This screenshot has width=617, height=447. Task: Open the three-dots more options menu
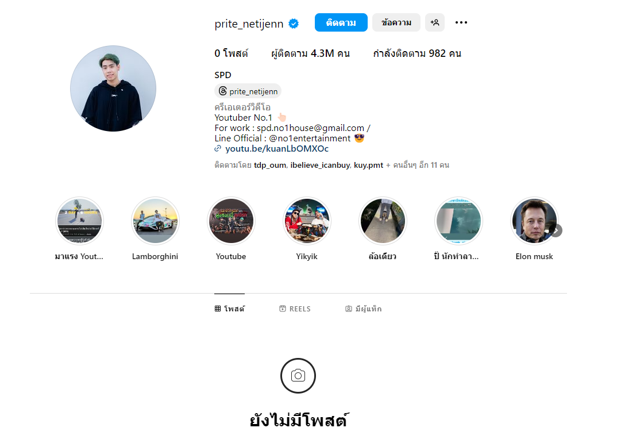tap(461, 22)
